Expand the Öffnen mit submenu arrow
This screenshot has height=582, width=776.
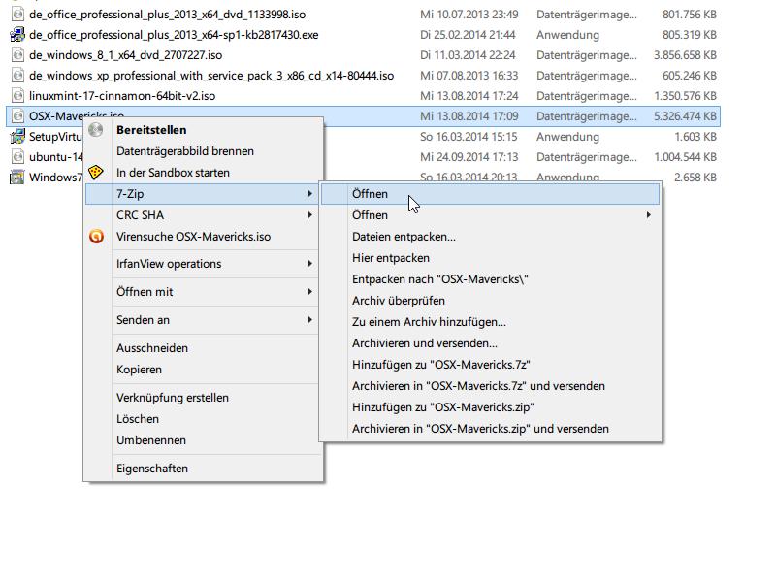pyautogui.click(x=309, y=292)
